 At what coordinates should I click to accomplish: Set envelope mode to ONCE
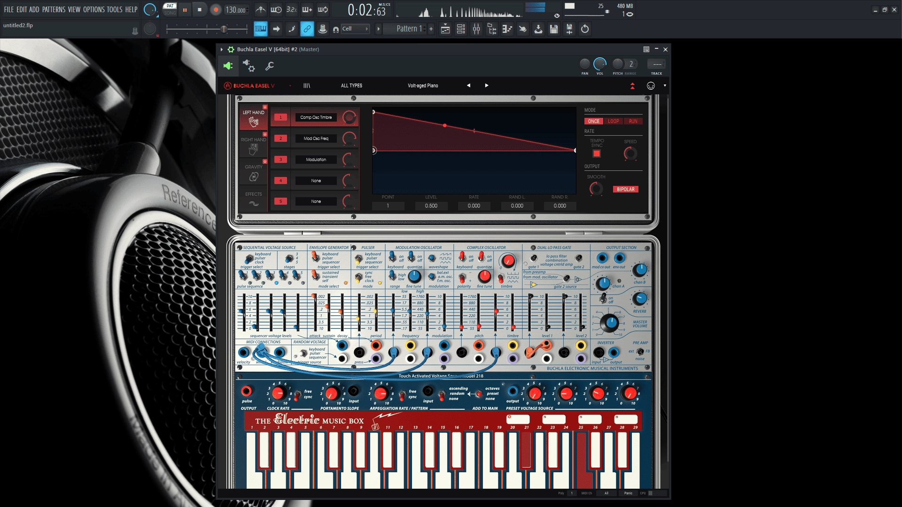[594, 121]
